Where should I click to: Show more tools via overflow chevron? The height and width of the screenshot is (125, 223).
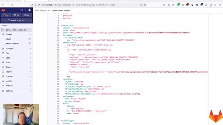click(x=215, y=5)
